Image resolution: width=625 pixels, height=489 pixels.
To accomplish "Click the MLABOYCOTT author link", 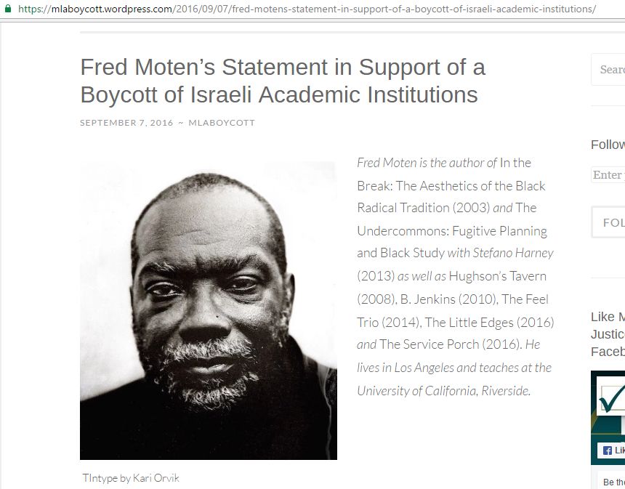I will [x=222, y=123].
